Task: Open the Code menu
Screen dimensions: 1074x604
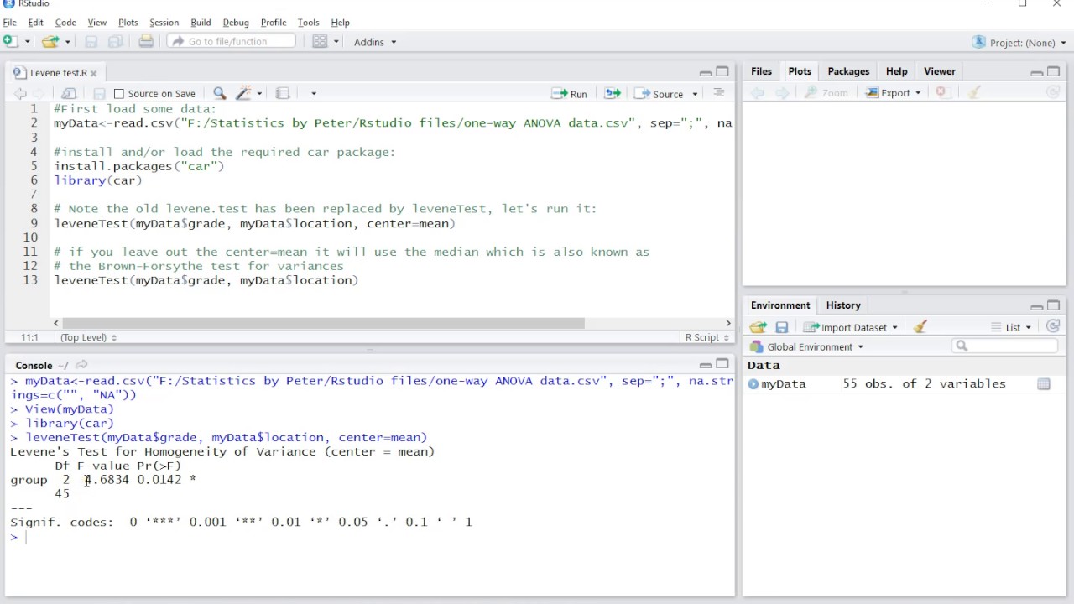Action: point(65,23)
